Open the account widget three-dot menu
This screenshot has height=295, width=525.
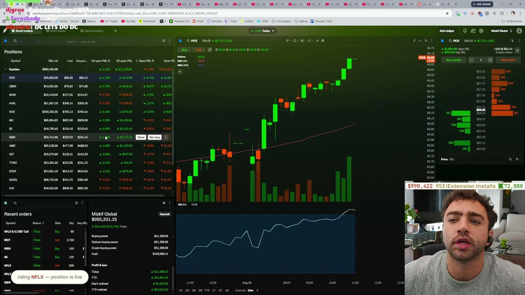tap(169, 203)
